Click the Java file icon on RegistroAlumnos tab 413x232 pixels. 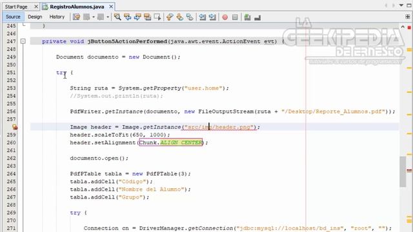pyautogui.click(x=45, y=6)
